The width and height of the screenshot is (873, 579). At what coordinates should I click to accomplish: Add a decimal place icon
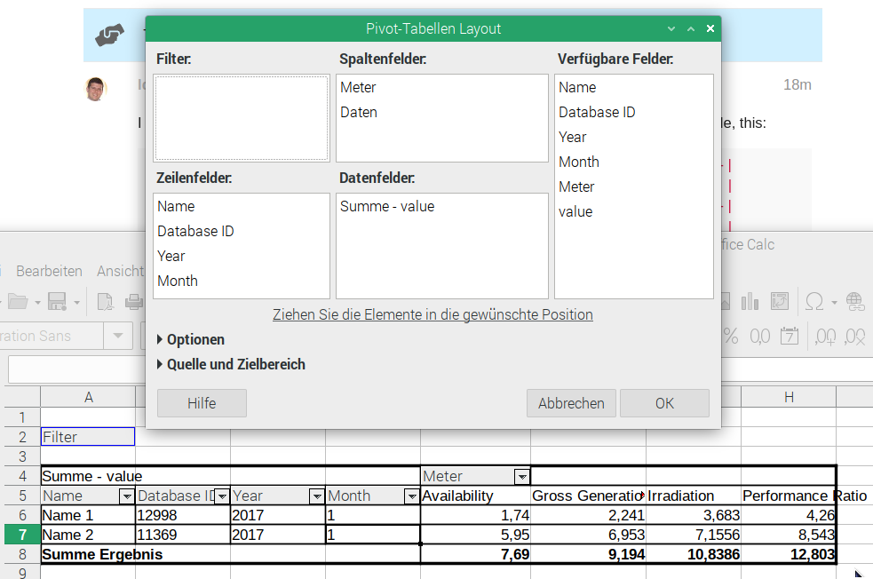tap(826, 337)
